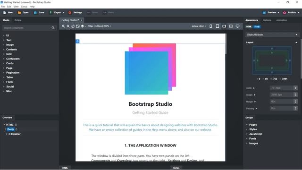Open the Preview dropdown button
This screenshot has height=170, width=302.
[x=271, y=13]
